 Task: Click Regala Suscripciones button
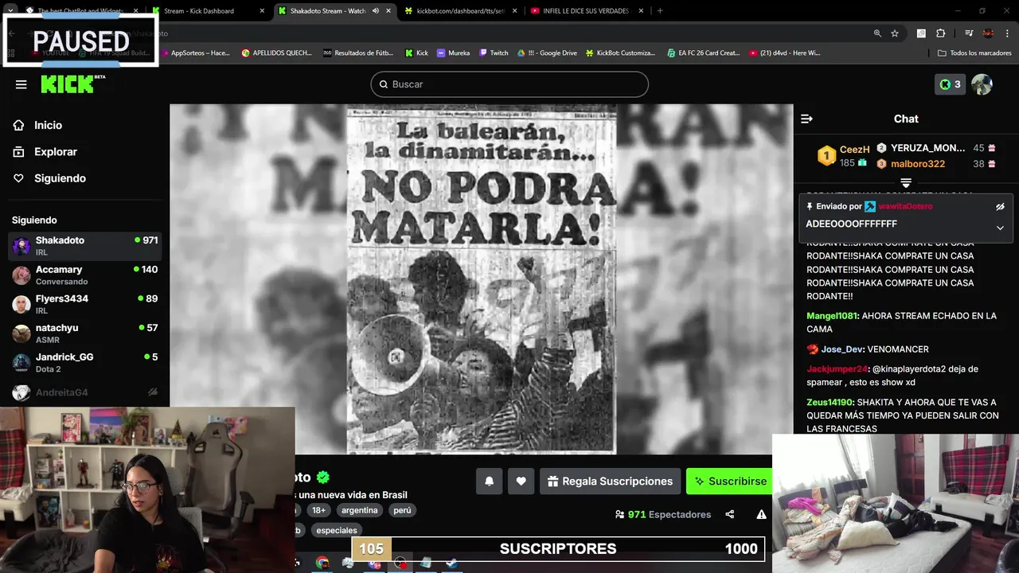(611, 481)
